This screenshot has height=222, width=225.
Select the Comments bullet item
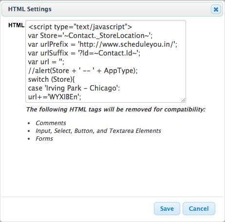pyautogui.click(x=51, y=123)
